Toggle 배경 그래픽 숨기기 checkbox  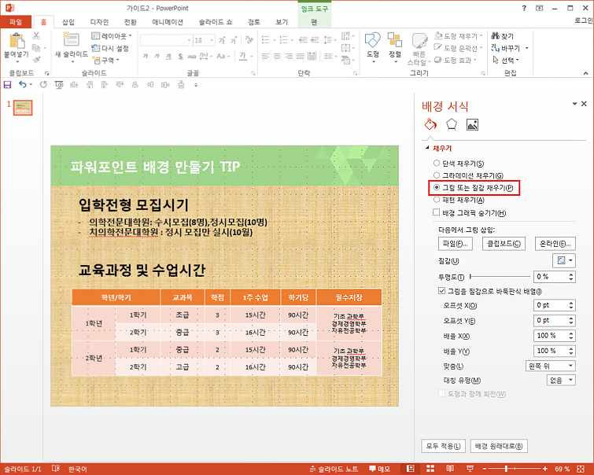coord(437,212)
